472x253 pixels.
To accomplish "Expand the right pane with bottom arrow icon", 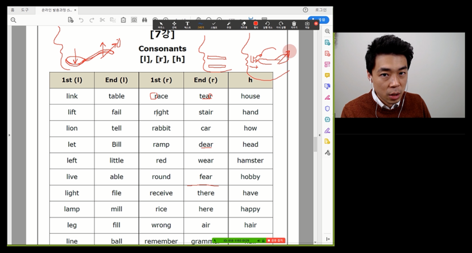I will (328, 239).
